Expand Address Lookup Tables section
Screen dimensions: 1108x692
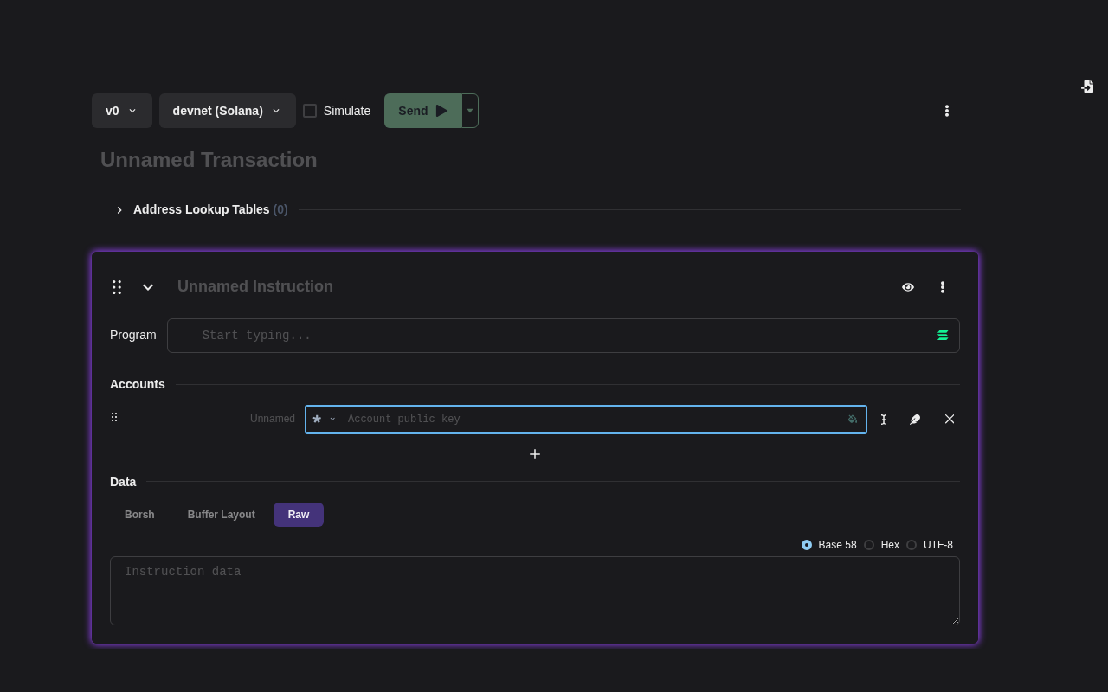pyautogui.click(x=119, y=210)
